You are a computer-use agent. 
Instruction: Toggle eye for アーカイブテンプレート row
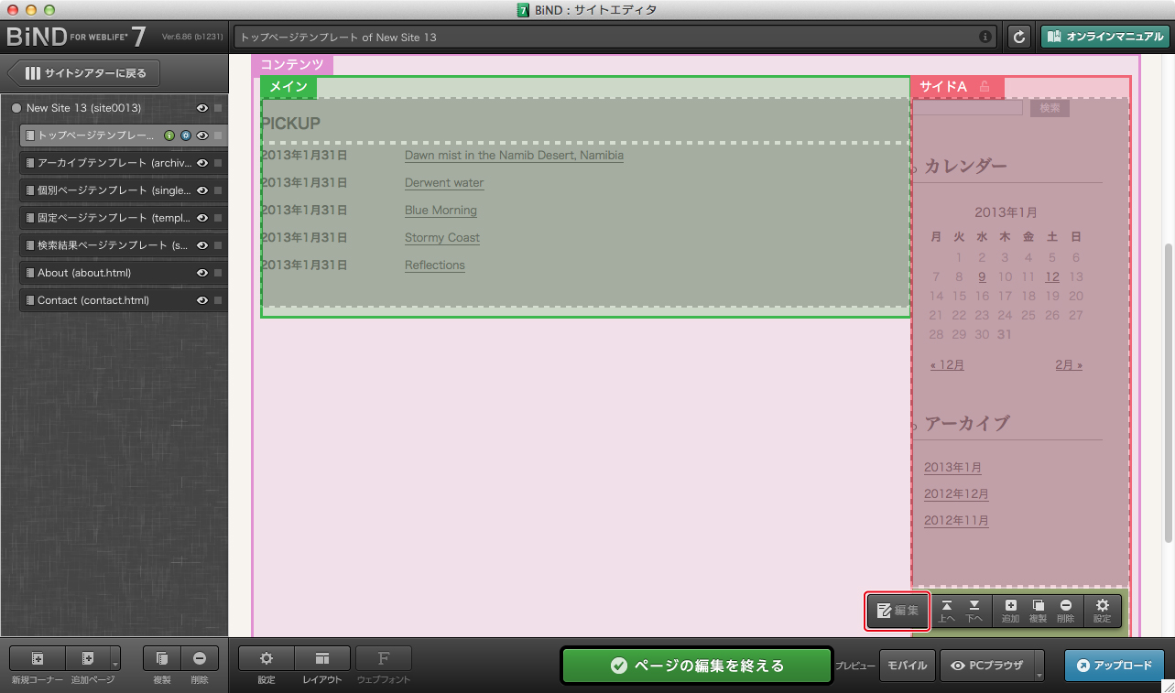[201, 163]
